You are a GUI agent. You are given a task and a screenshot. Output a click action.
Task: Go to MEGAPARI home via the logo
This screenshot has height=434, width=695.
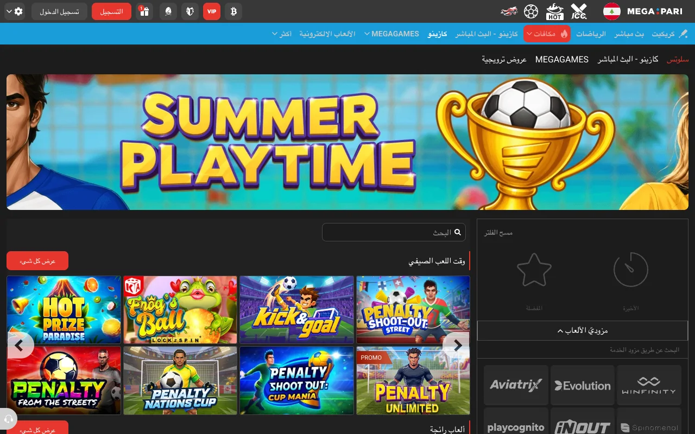[654, 11]
